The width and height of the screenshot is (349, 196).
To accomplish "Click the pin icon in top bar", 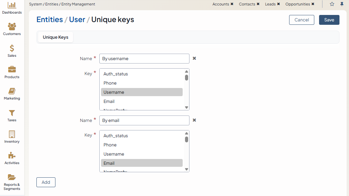I will tap(342, 4).
